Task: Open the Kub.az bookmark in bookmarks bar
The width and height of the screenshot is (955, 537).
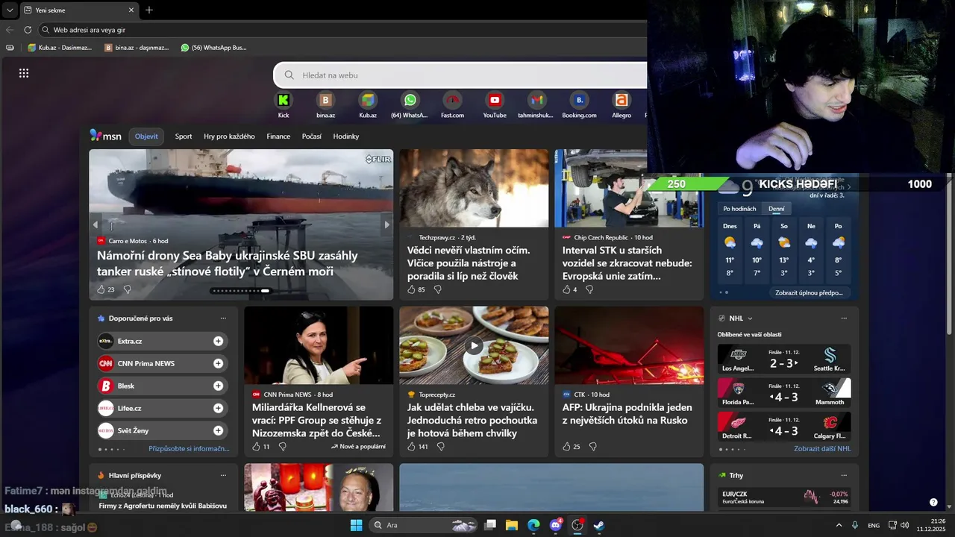Action: click(60, 48)
